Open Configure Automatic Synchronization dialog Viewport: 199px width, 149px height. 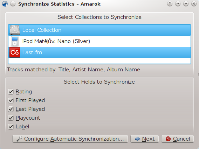tap(70, 139)
